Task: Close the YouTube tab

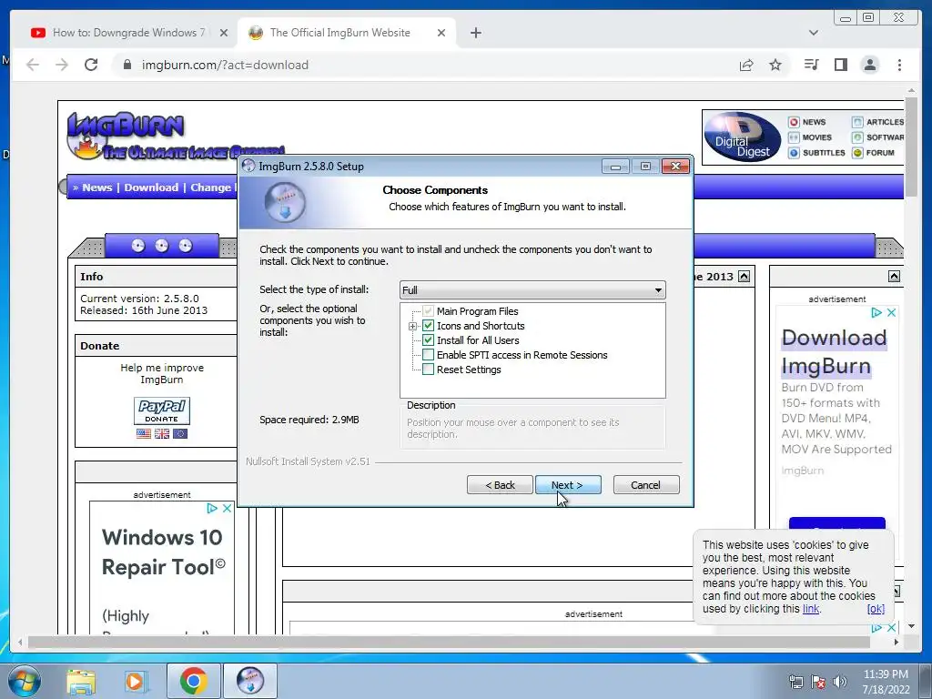Action: pyautogui.click(x=224, y=33)
